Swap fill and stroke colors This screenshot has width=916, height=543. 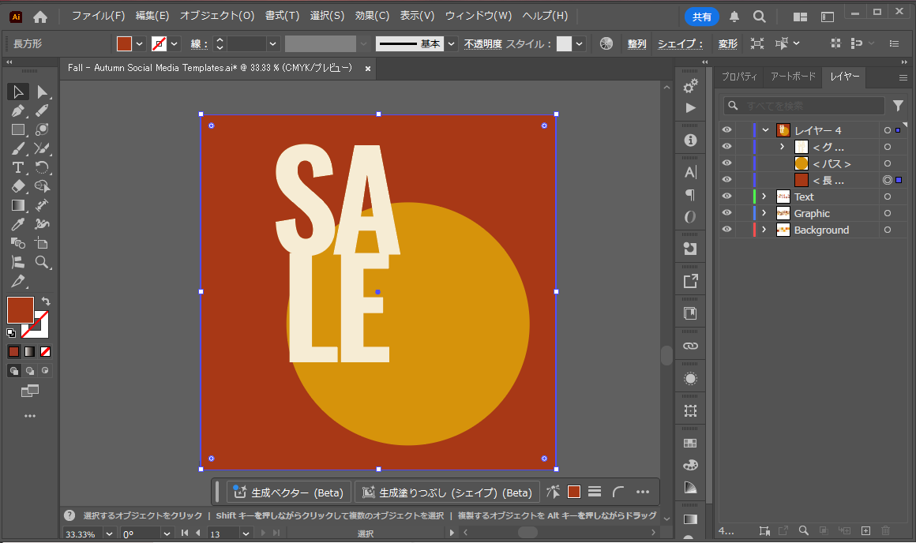(x=46, y=301)
